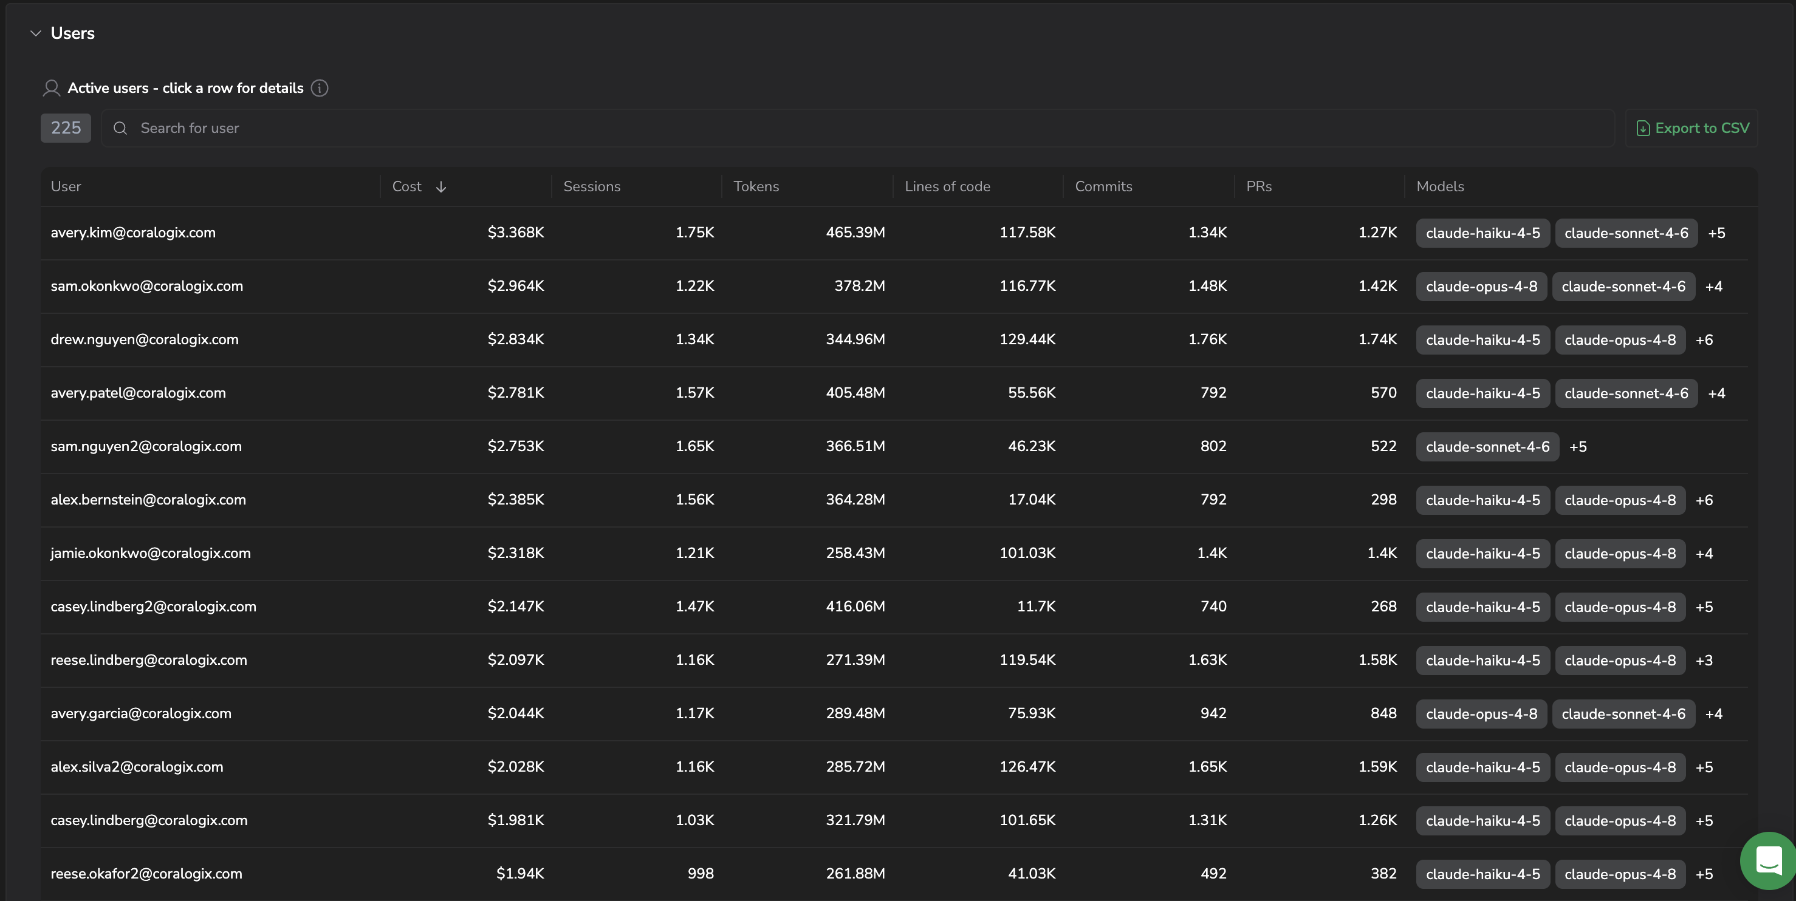The height and width of the screenshot is (901, 1796).
Task: Click the 1.74K PRs value
Action: click(1377, 339)
